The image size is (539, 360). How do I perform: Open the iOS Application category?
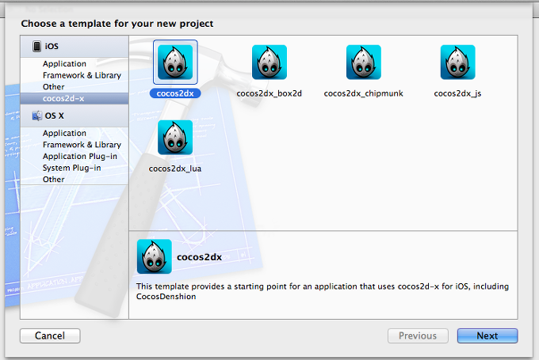pyautogui.click(x=64, y=64)
